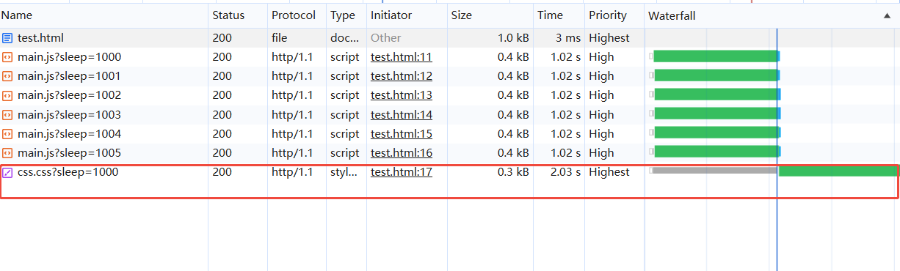This screenshot has height=271, width=900.
Task: Sort by the Initiator column header
Action: 391,15
